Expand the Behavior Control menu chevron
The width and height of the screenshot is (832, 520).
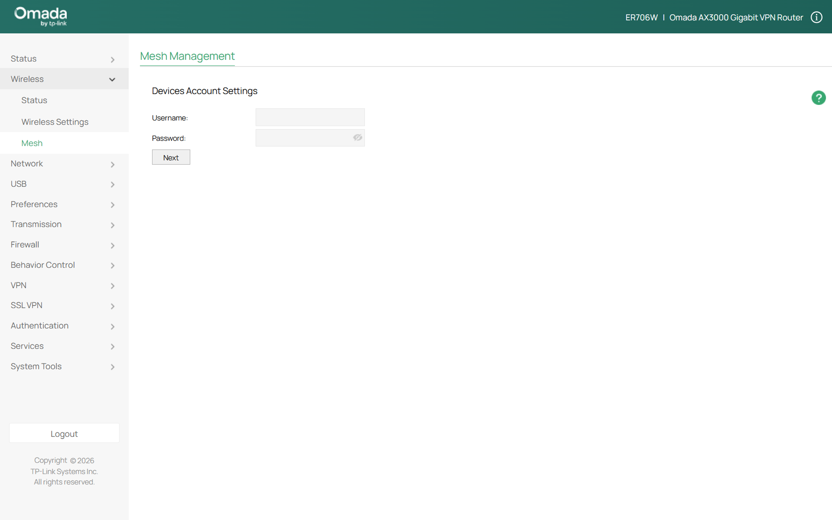(x=112, y=265)
